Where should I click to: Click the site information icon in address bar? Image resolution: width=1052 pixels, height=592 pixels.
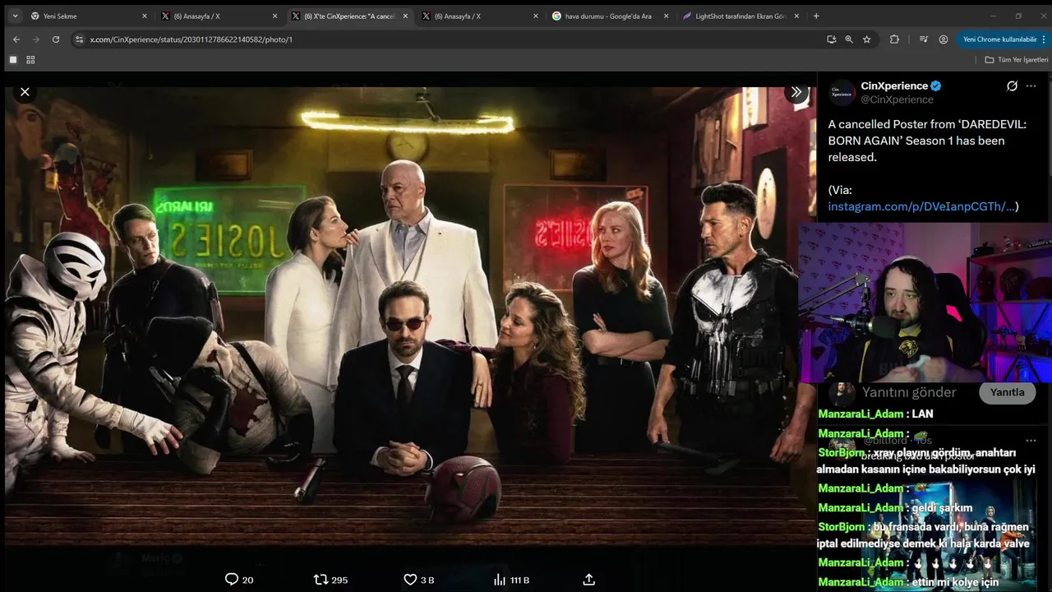(x=79, y=39)
